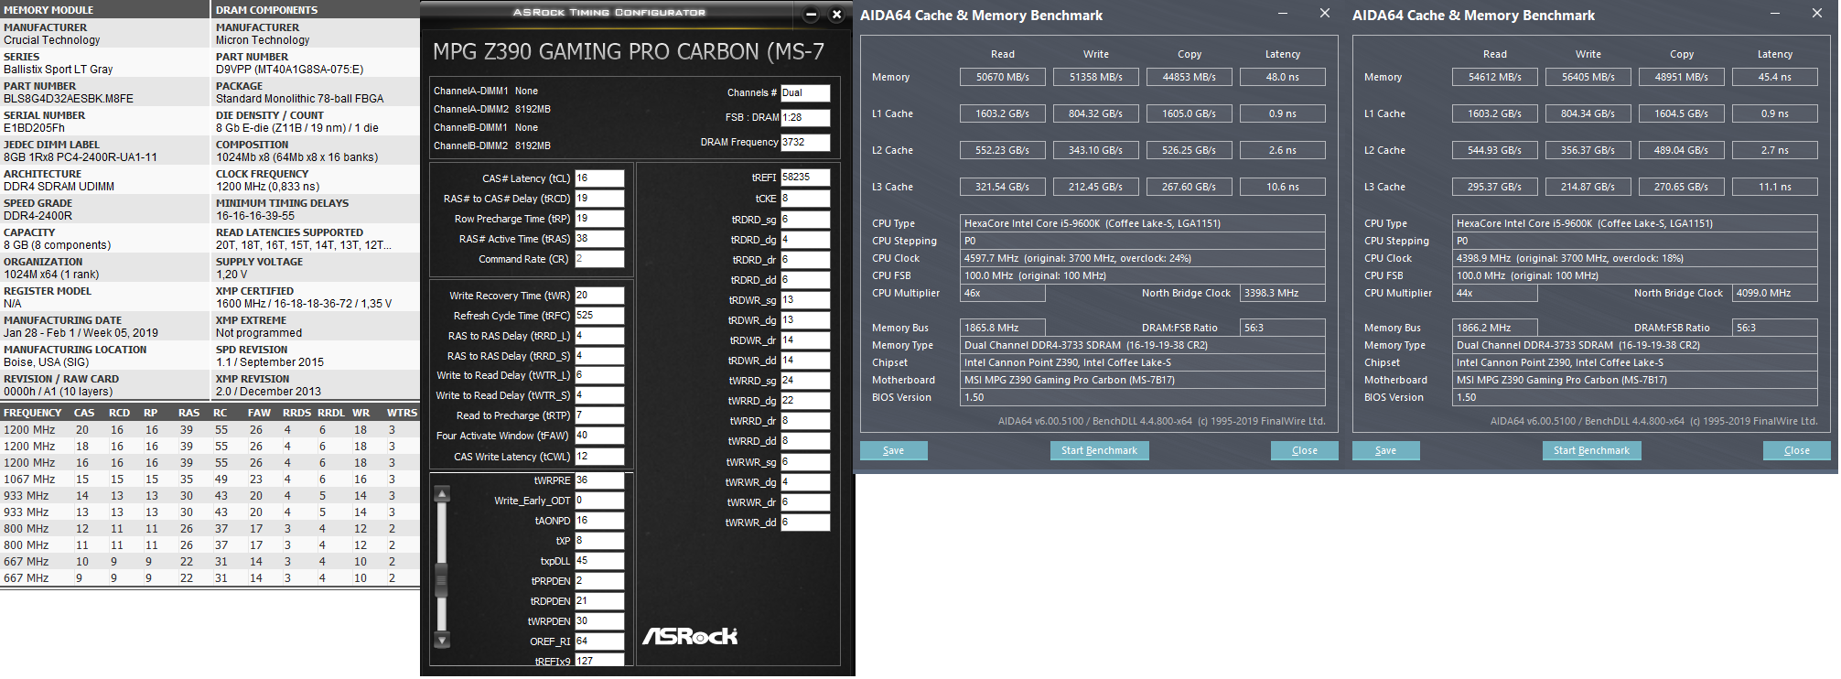Select the Write_Early_ODT value field
The image size is (1841, 679).
599,501
